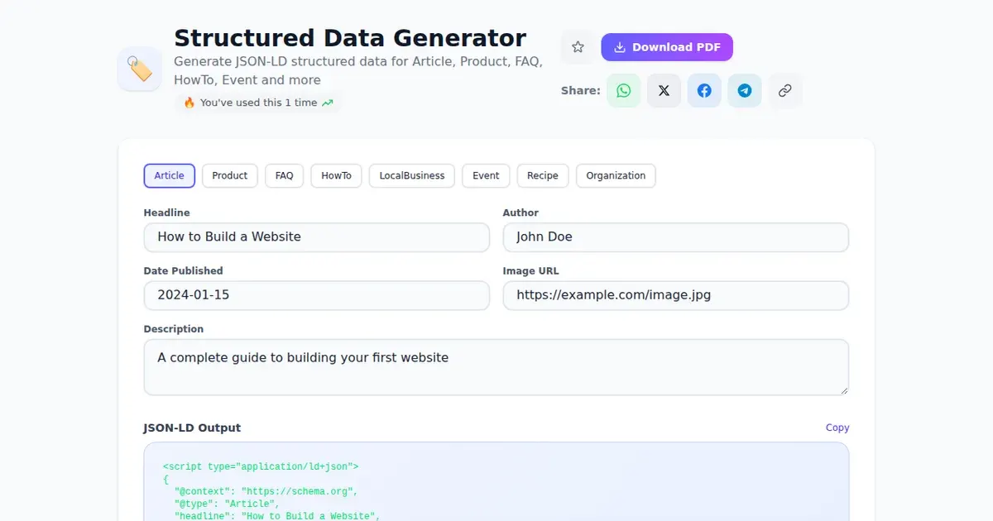Select the Organization tab
The image size is (993, 521).
[616, 175]
